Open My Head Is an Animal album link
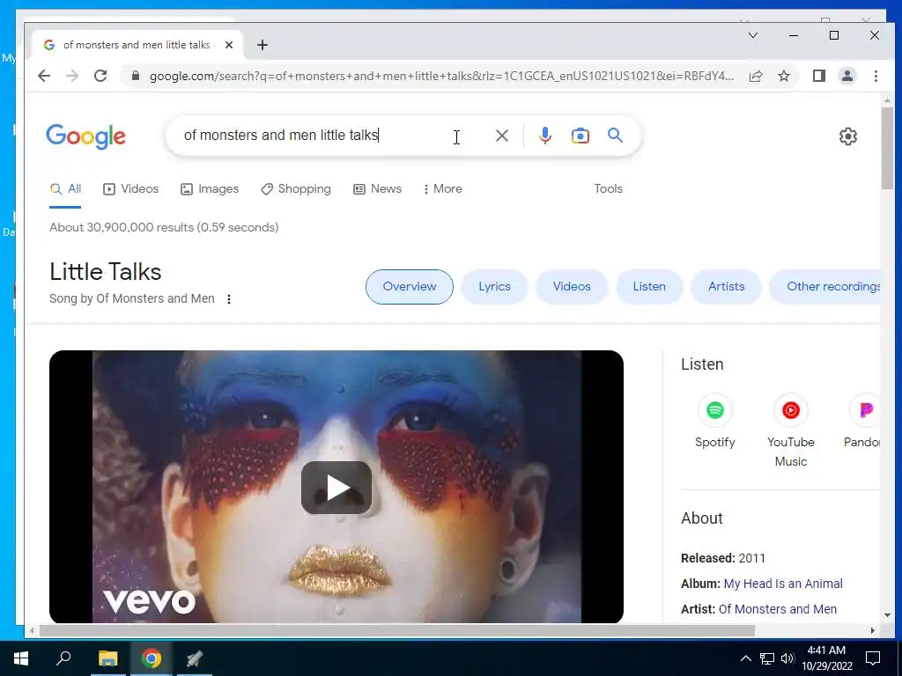902x676 pixels. pyautogui.click(x=783, y=584)
